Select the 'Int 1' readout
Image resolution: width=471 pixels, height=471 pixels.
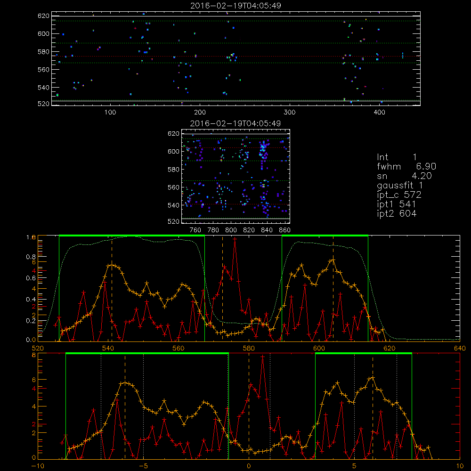tap(397, 157)
